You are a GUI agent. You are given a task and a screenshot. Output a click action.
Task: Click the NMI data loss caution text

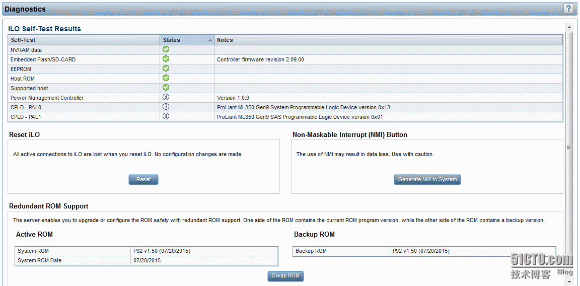coord(365,154)
